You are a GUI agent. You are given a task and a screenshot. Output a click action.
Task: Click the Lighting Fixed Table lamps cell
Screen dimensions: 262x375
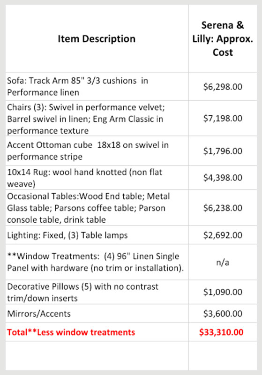tap(97, 235)
